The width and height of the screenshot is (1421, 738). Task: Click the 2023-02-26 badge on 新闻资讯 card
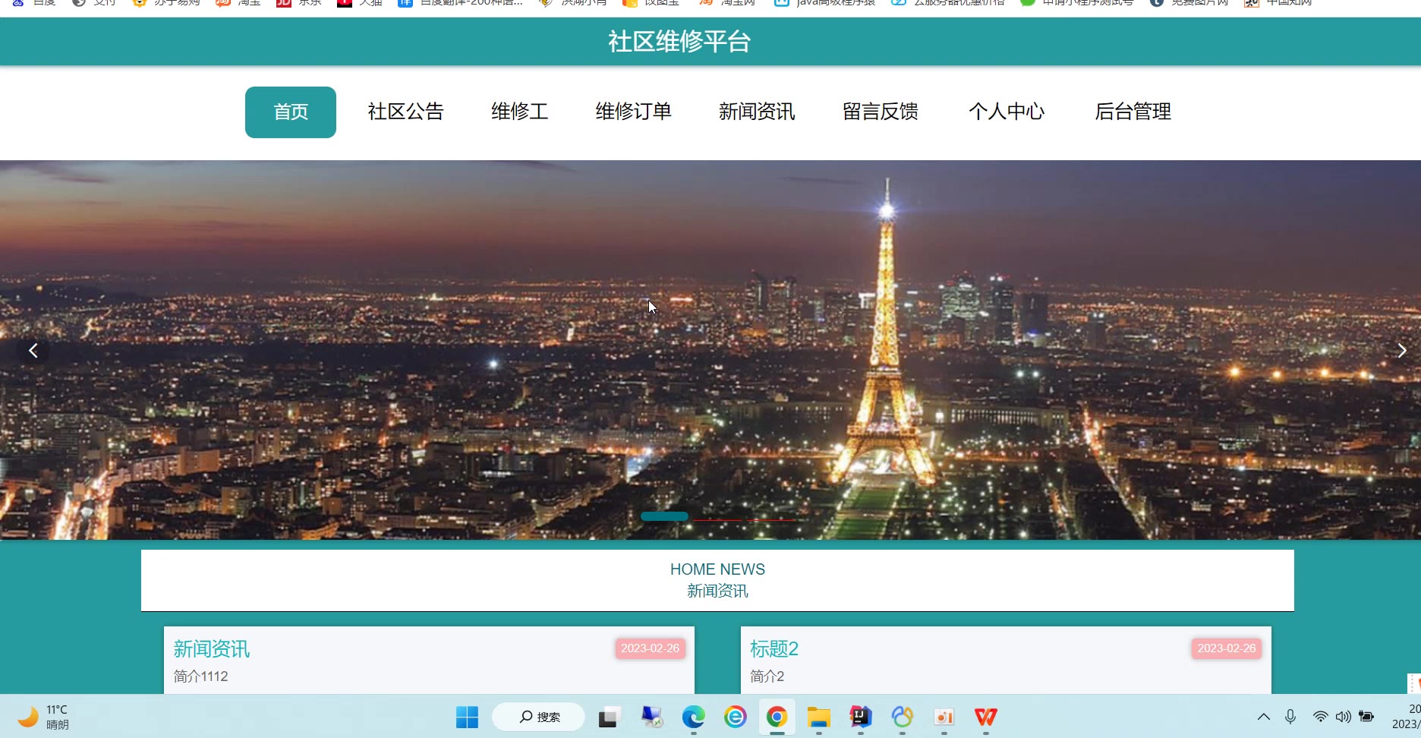coord(651,648)
